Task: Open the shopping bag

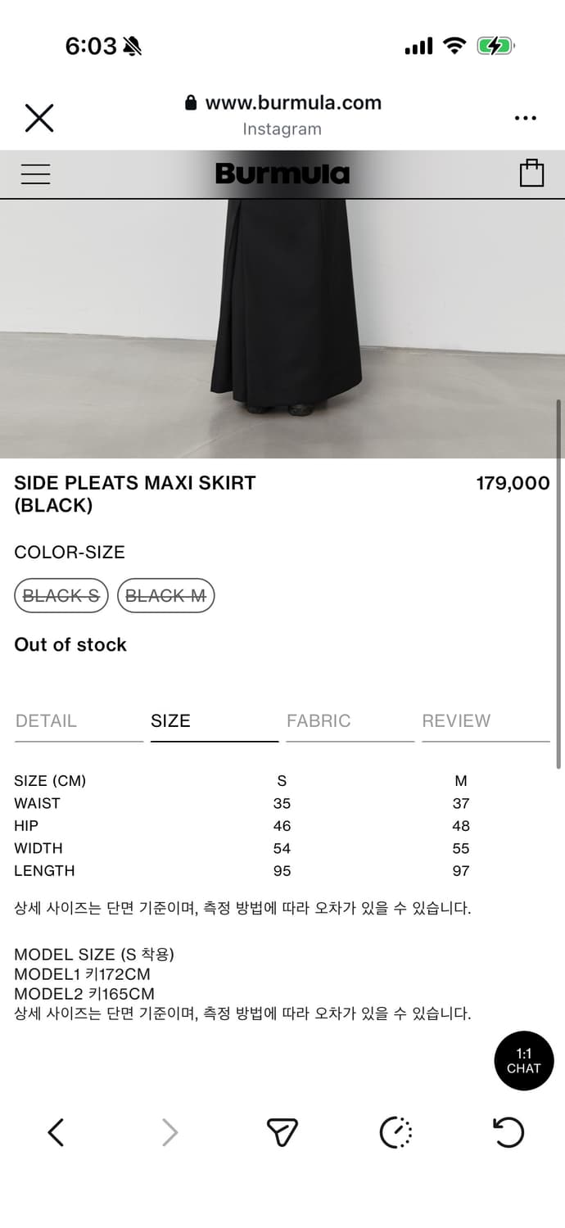Action: coord(532,173)
